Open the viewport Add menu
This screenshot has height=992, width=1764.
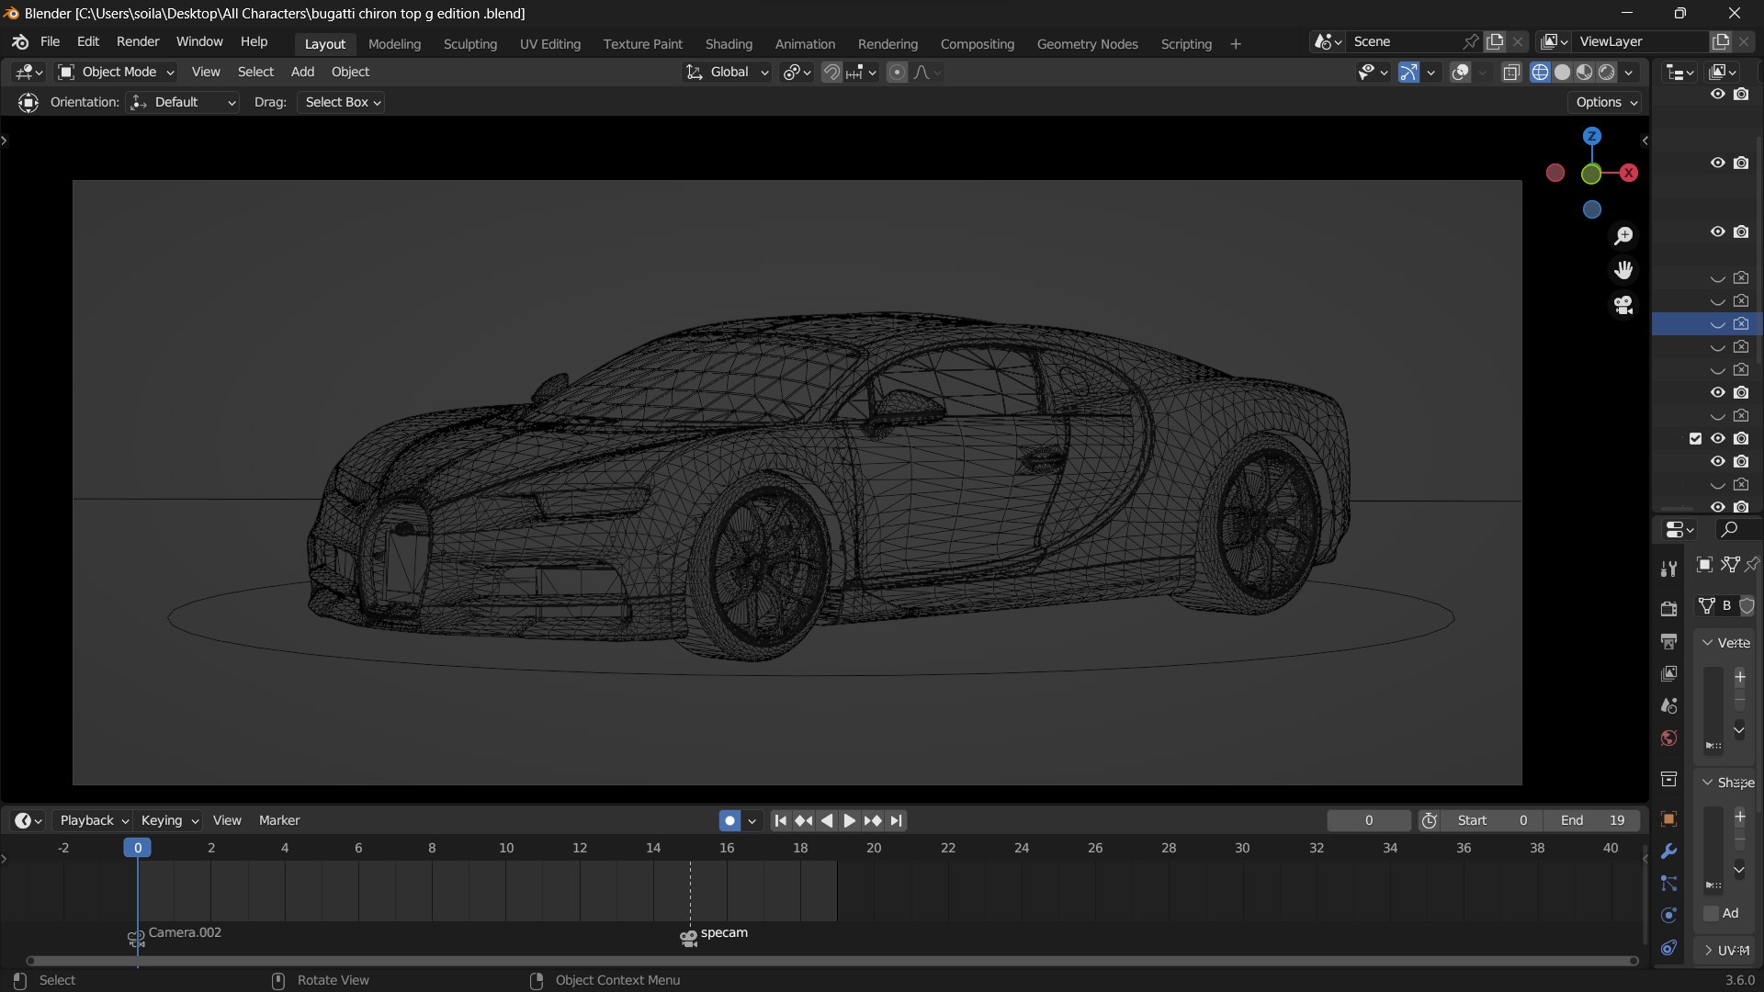(302, 72)
